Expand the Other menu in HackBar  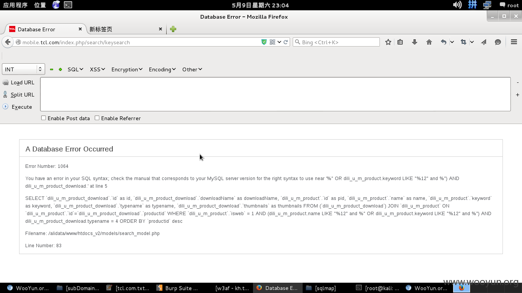pos(192,69)
